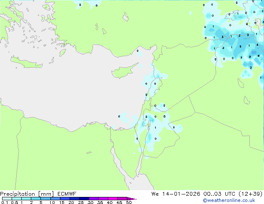
Task: Click the above-50 mm arrow tip of legend
Action: [132, 199]
